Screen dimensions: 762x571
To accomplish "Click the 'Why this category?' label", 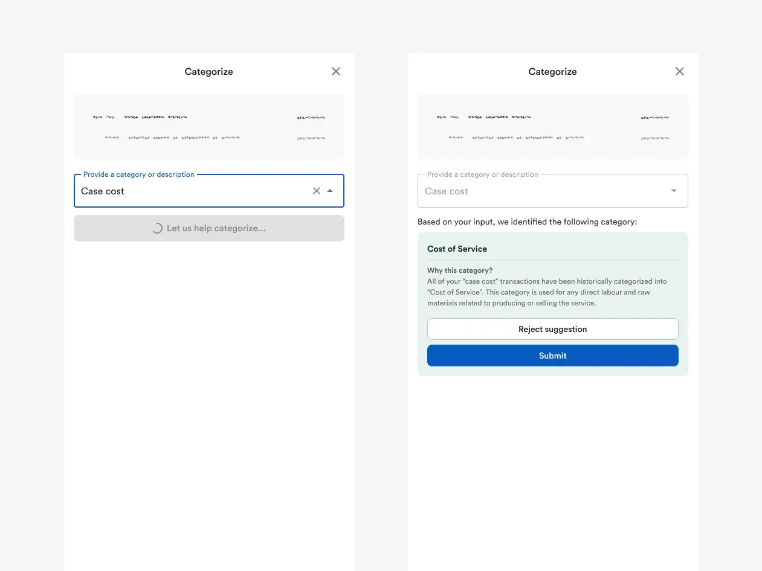I will coord(460,270).
